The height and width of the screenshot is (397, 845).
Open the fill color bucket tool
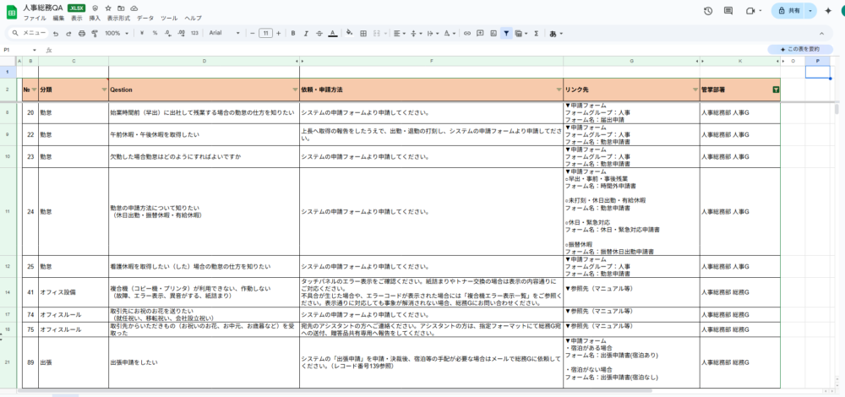click(x=347, y=33)
